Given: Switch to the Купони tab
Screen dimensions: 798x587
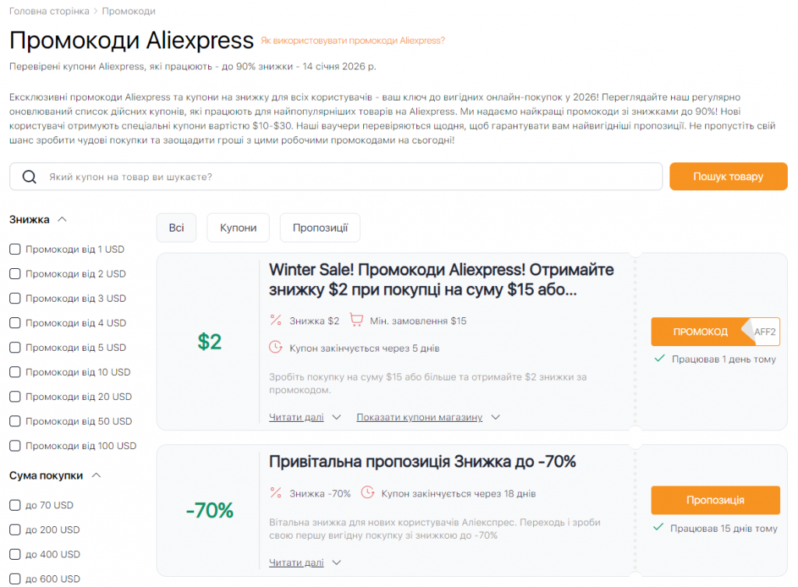Looking at the screenshot, I should coord(238,228).
